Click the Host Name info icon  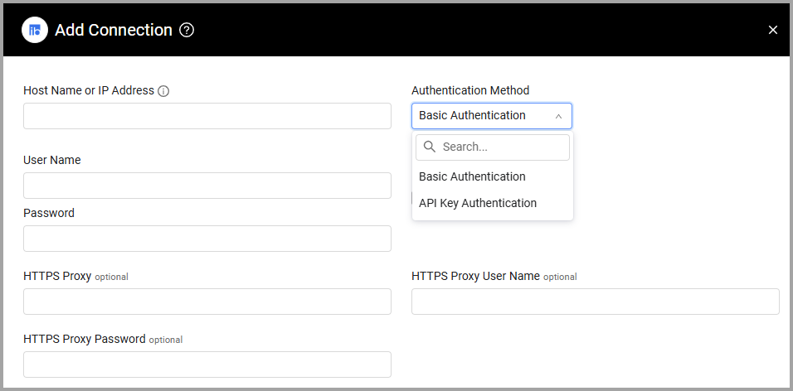click(x=163, y=91)
